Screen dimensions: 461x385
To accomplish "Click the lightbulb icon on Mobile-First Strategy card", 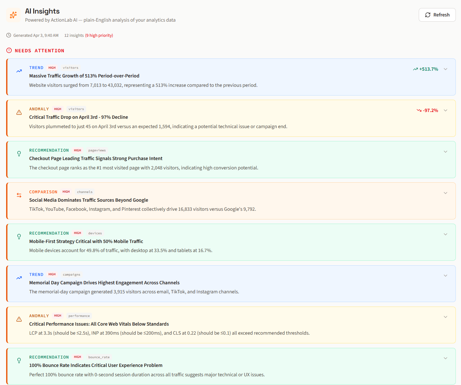I will pyautogui.click(x=19, y=236).
